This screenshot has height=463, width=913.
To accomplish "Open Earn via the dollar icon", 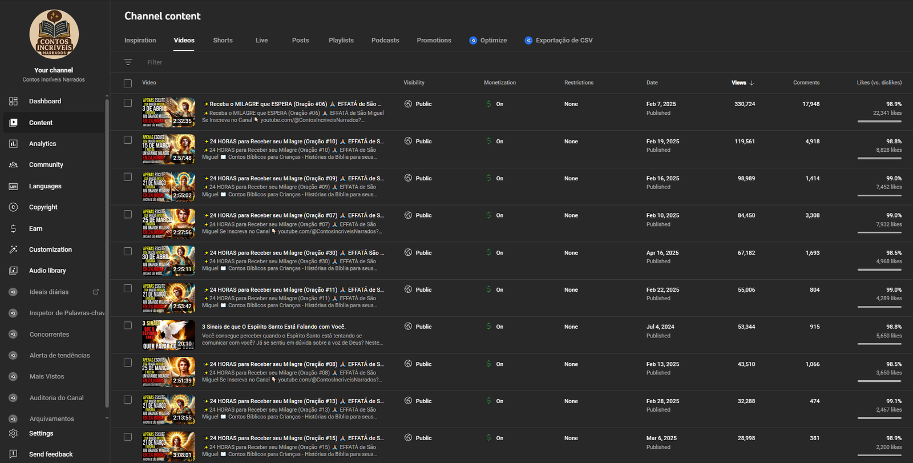I will pos(13,228).
